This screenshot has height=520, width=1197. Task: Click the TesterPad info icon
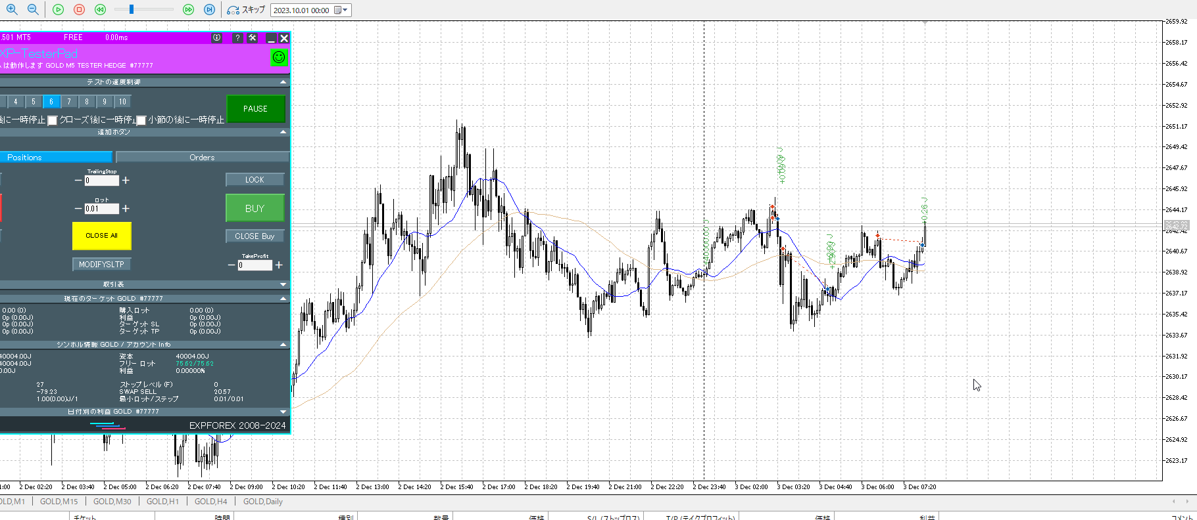click(x=217, y=38)
